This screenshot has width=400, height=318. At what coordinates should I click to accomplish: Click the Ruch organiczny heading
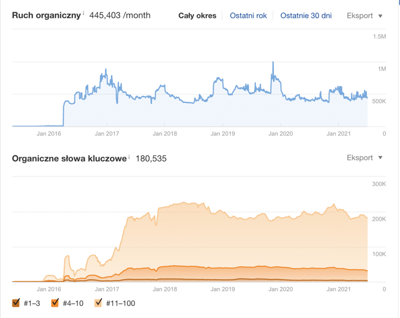pyautogui.click(x=46, y=15)
